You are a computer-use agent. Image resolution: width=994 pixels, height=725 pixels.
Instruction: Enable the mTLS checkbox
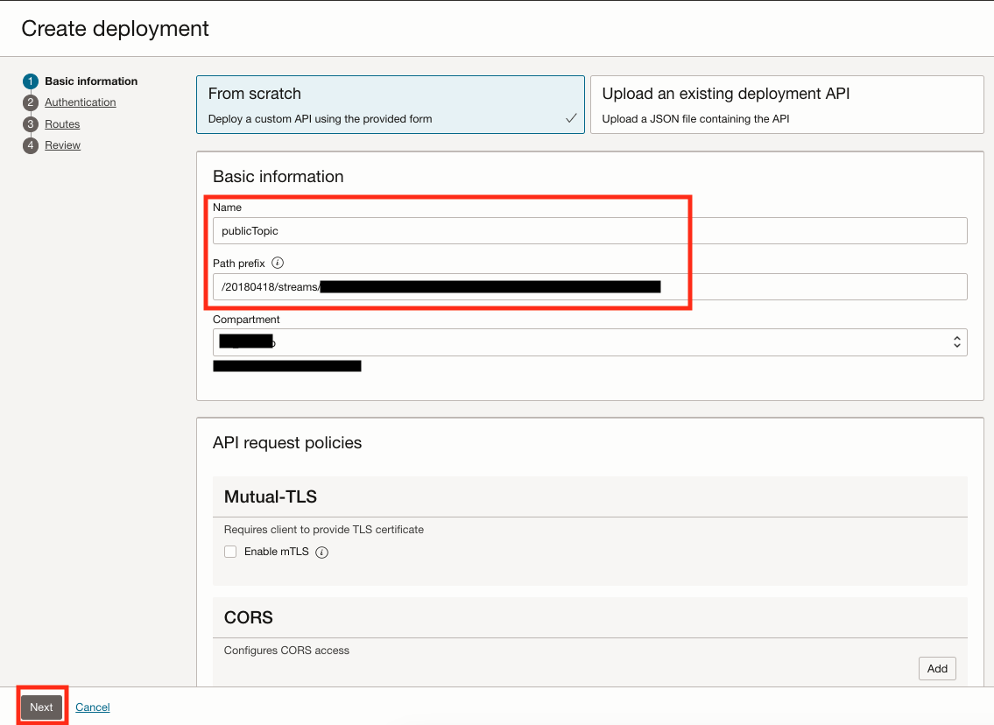click(230, 552)
